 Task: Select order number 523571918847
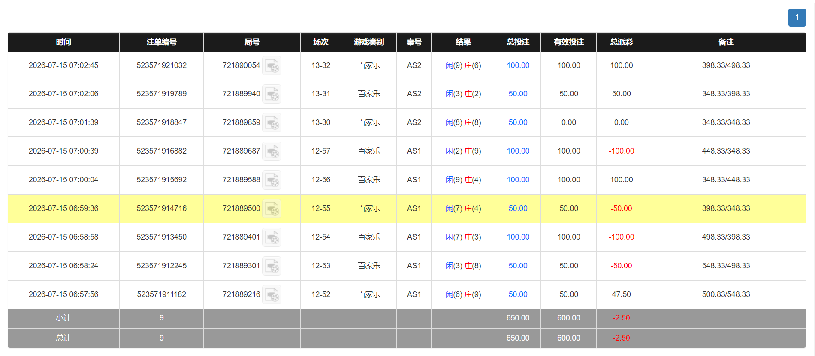[162, 122]
